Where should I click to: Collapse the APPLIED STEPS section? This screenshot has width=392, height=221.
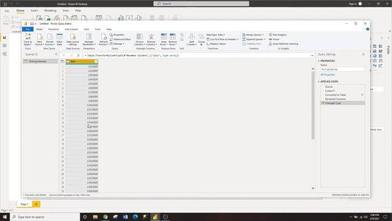click(x=318, y=82)
